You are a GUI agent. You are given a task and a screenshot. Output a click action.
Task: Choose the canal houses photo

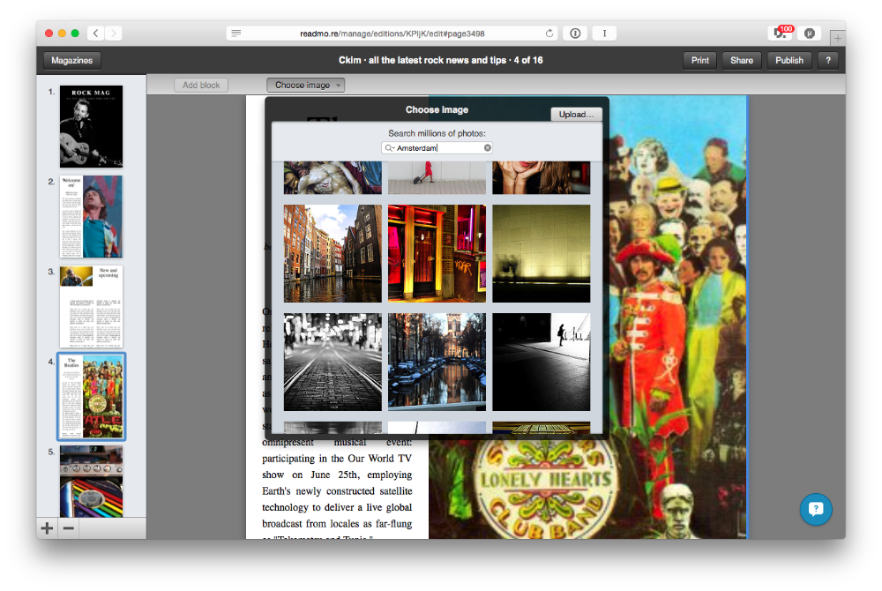pyautogui.click(x=333, y=254)
